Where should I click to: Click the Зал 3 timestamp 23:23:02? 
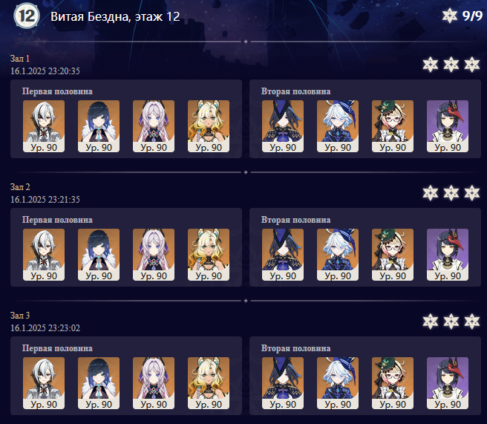(x=45, y=328)
